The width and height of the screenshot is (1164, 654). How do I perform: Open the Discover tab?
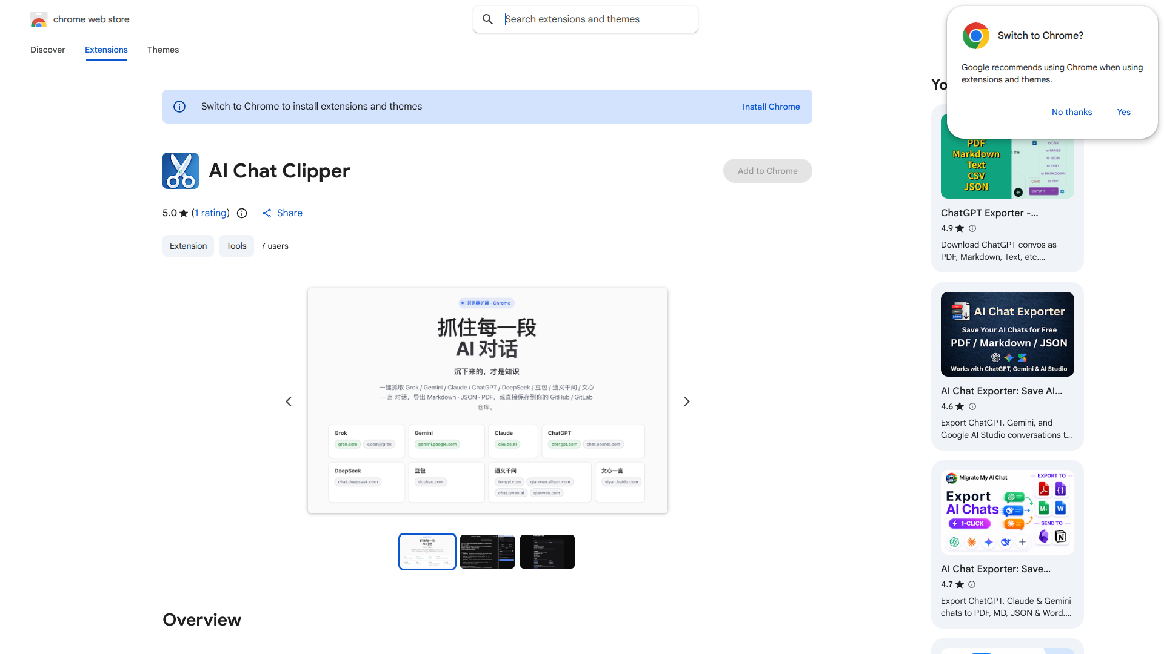48,50
